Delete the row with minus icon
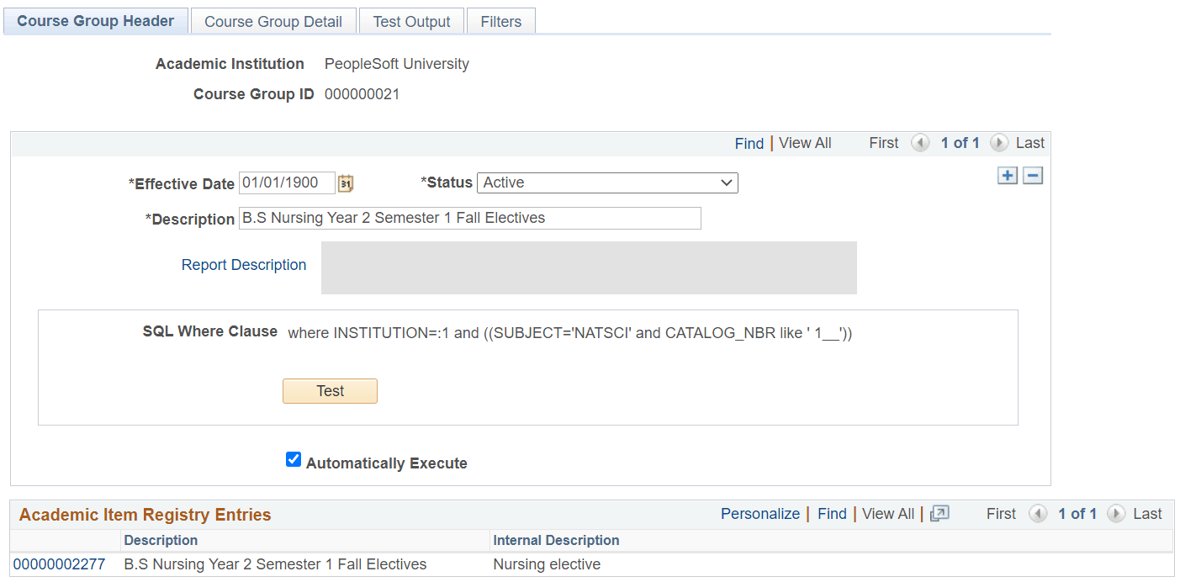The height and width of the screenshot is (582, 1180). click(x=1033, y=176)
